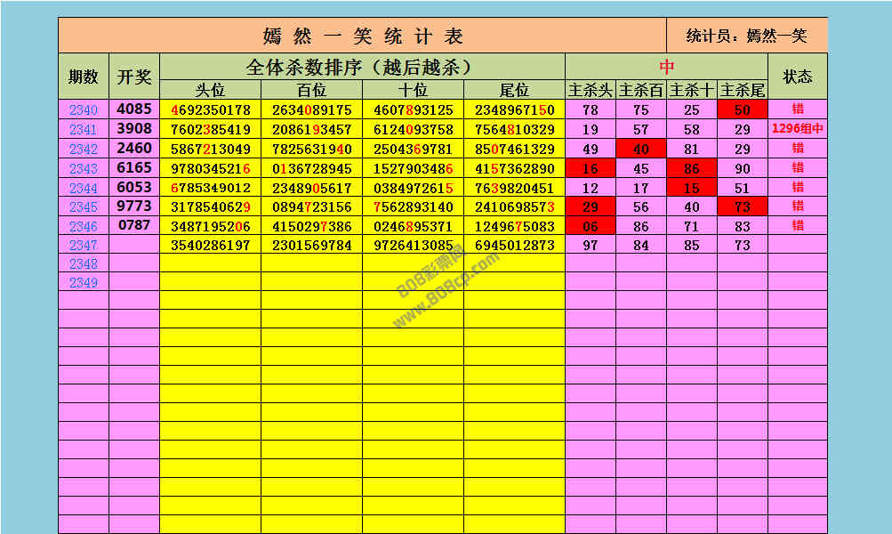Open the period 2340 link
892x534 pixels.
(x=84, y=110)
